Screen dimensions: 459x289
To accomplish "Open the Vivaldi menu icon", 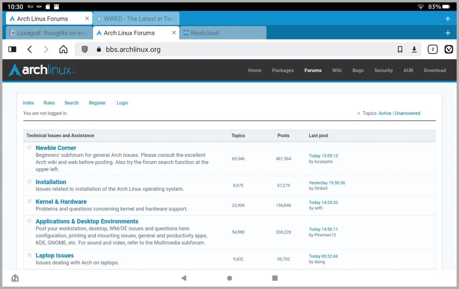I will click(x=449, y=50).
